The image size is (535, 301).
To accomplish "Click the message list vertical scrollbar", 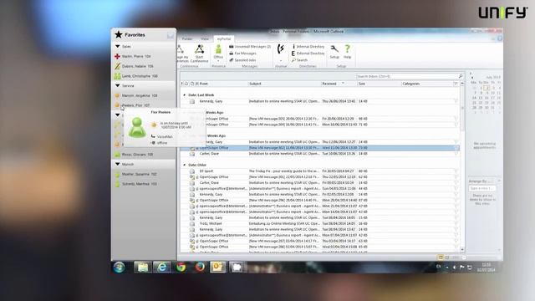I will point(462,166).
